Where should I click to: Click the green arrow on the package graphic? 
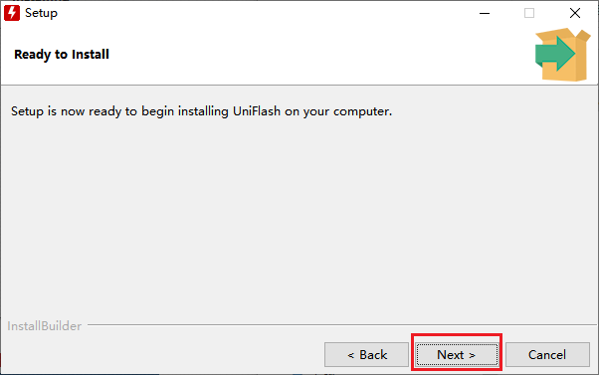pyautogui.click(x=554, y=54)
